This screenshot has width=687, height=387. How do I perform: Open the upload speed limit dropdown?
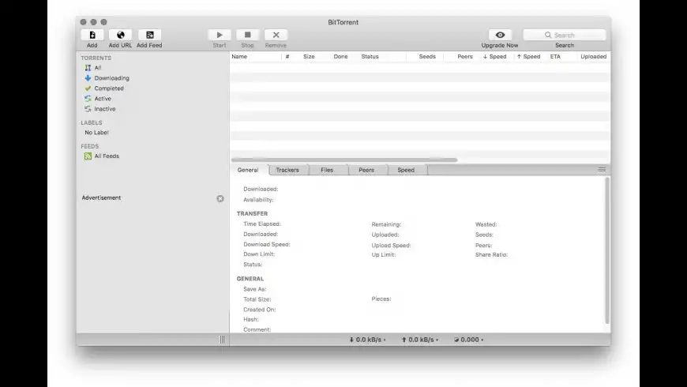coord(420,340)
